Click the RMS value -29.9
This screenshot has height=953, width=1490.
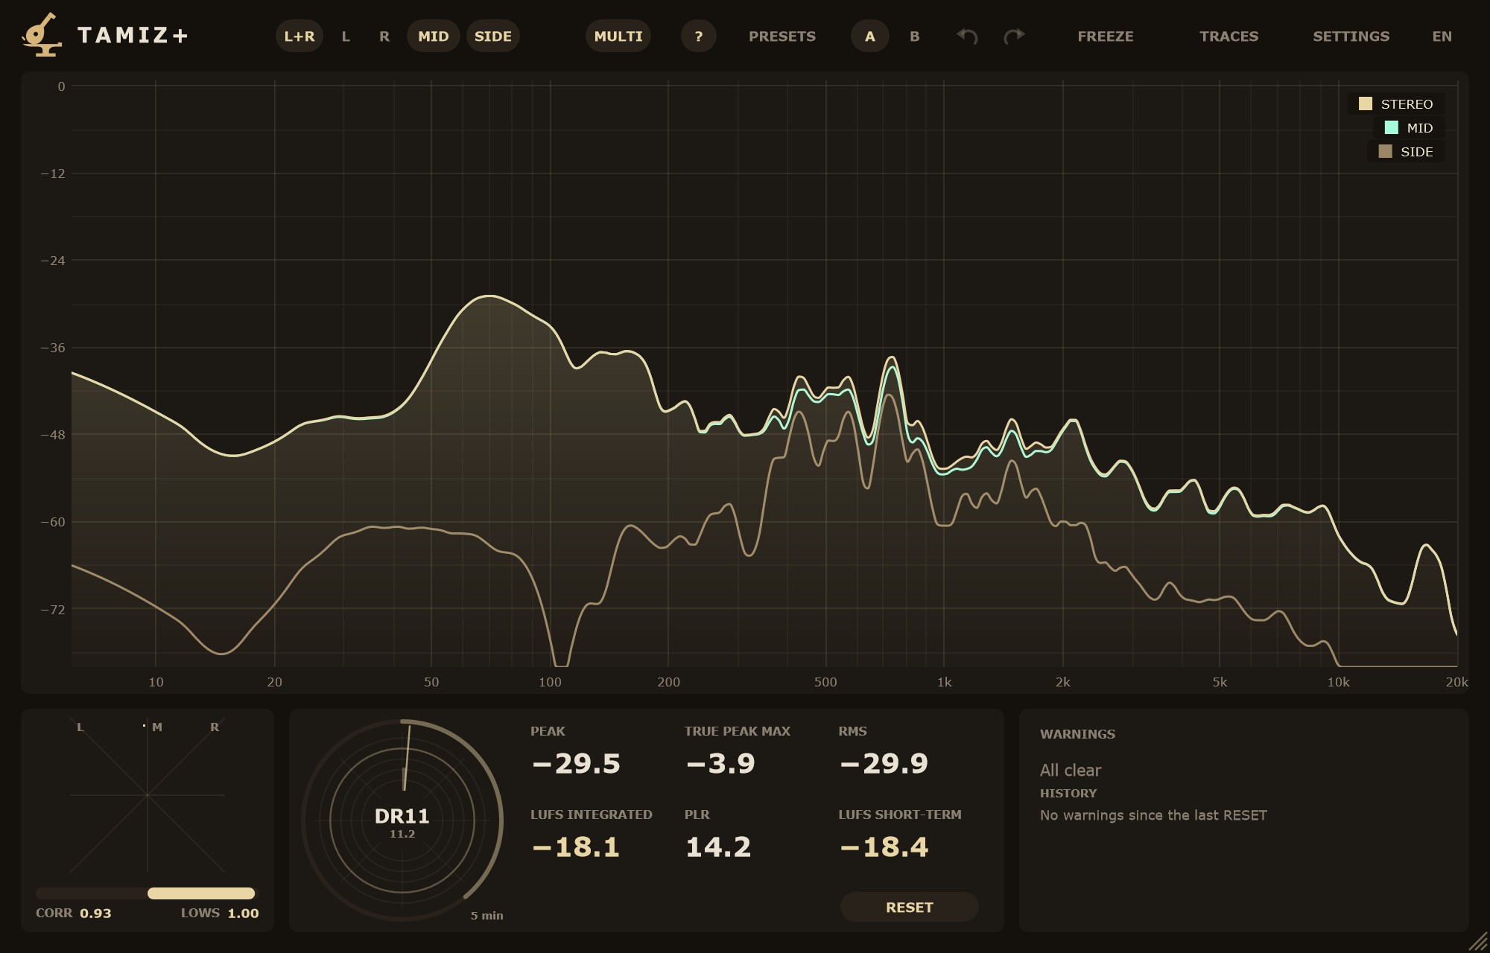click(884, 764)
